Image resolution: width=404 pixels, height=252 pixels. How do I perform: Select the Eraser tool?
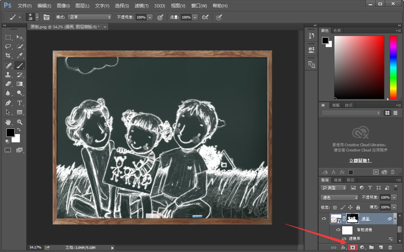click(8, 84)
